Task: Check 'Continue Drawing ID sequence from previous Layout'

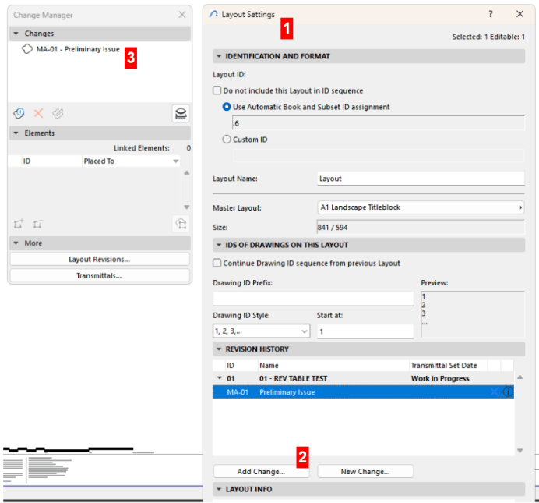Action: tap(217, 264)
